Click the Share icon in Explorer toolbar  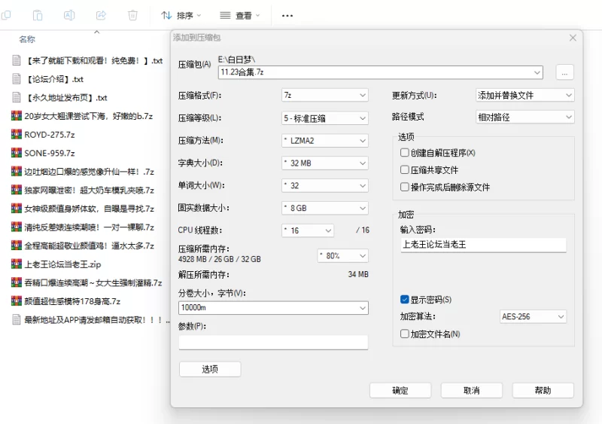point(102,15)
